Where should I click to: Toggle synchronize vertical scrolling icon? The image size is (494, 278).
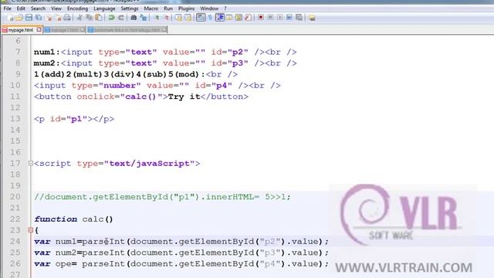(x=178, y=18)
